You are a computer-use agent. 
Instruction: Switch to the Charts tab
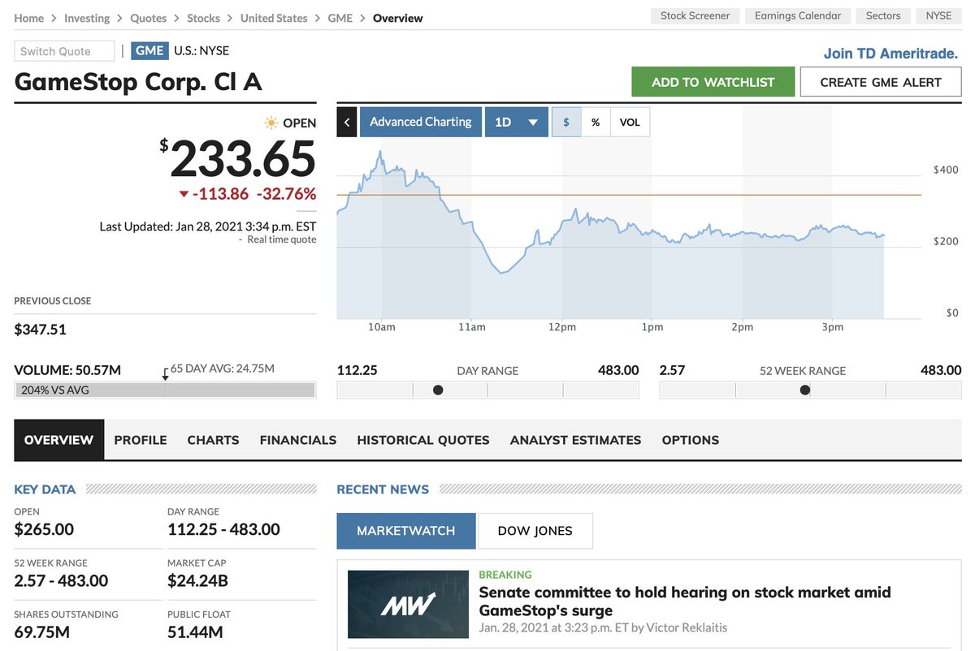click(213, 440)
